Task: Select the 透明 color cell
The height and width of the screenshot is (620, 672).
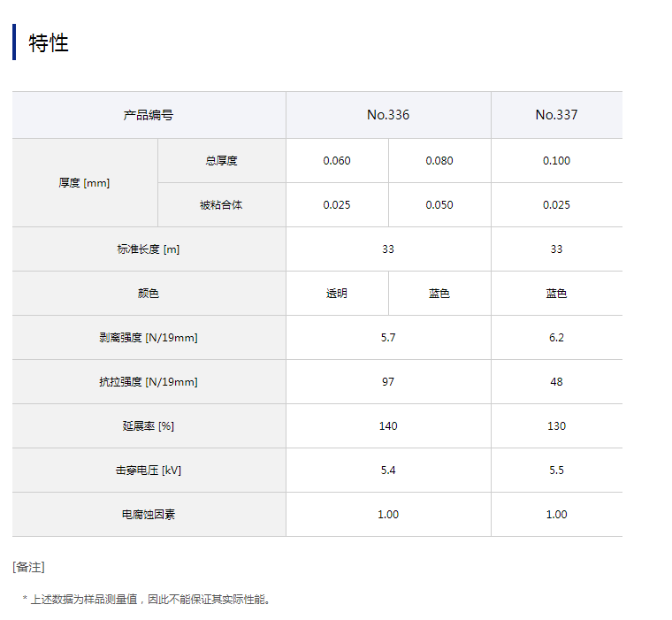Action: pyautogui.click(x=337, y=294)
